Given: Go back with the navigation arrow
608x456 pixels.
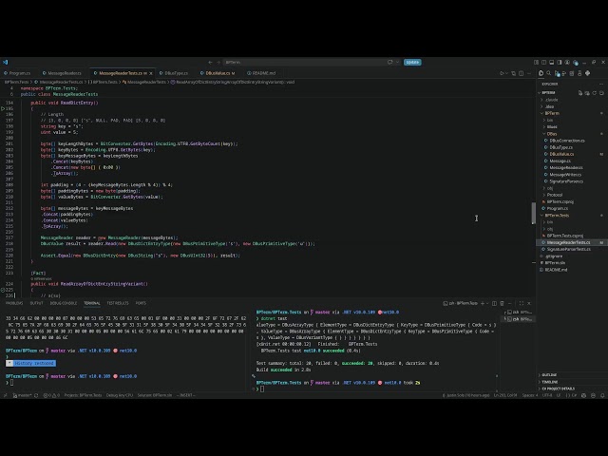Looking at the screenshot, I should [210, 62].
